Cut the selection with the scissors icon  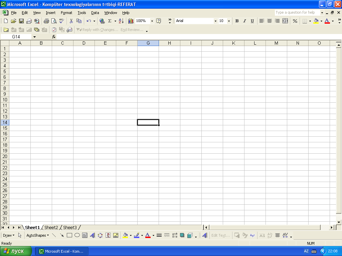coord(71,21)
